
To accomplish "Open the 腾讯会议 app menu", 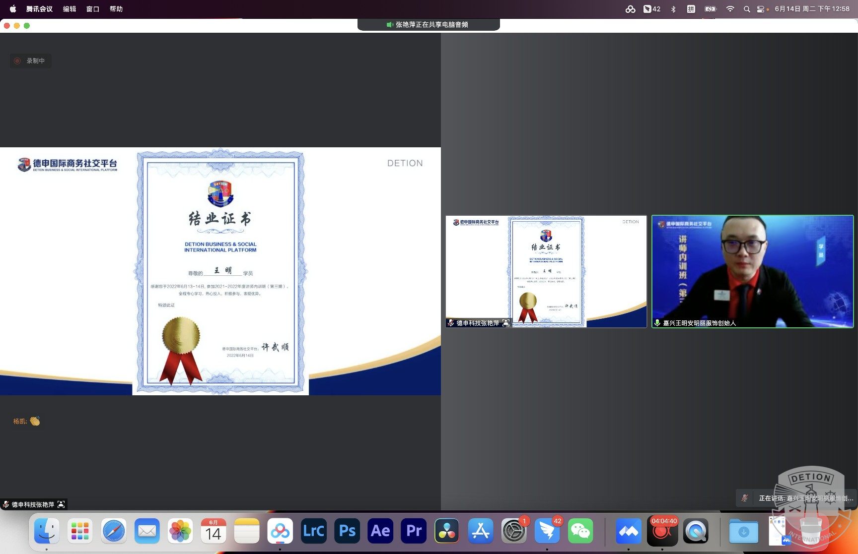I will coord(39,9).
